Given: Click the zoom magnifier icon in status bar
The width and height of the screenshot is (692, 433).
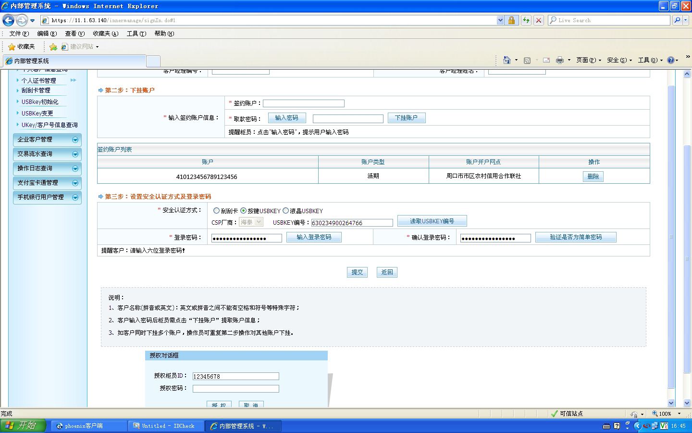Looking at the screenshot, I should [655, 413].
